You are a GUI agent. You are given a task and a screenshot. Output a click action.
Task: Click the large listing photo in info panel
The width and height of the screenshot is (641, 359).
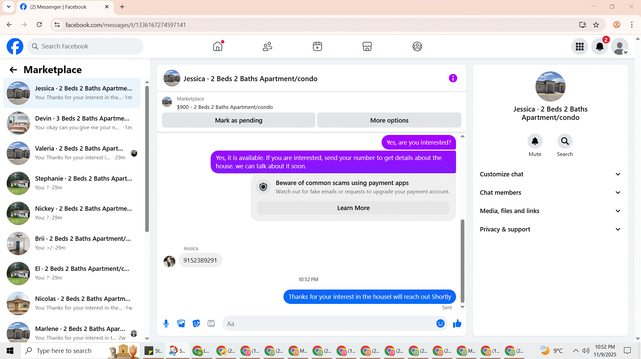550,86
